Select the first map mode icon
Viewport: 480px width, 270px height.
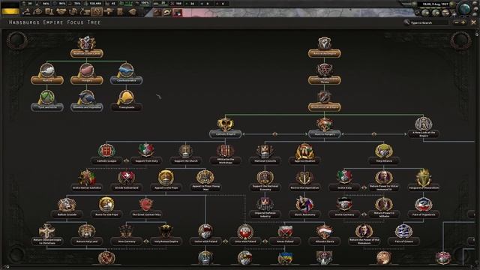tap(157, 12)
